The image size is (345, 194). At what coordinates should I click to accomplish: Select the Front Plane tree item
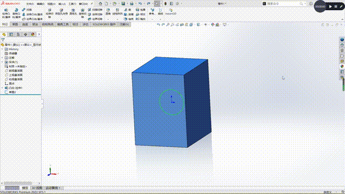(x=16, y=71)
